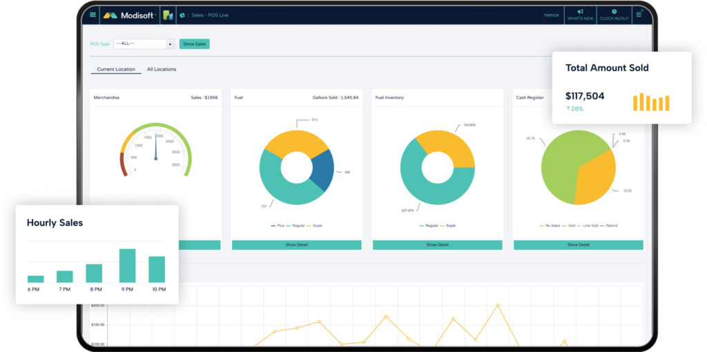The width and height of the screenshot is (707, 352).
Task: Click the Clock In/Out icon
Action: pos(614,12)
